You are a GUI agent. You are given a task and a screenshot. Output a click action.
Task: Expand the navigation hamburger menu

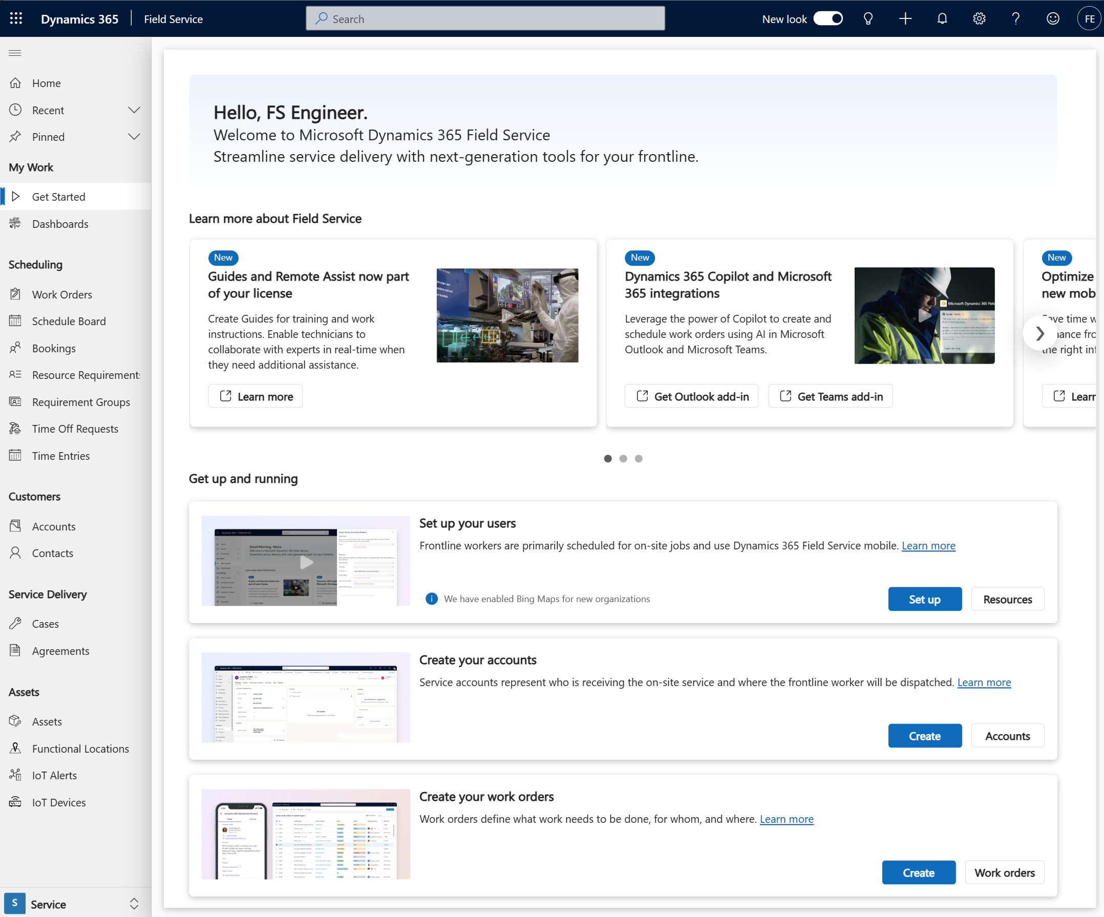(x=15, y=52)
